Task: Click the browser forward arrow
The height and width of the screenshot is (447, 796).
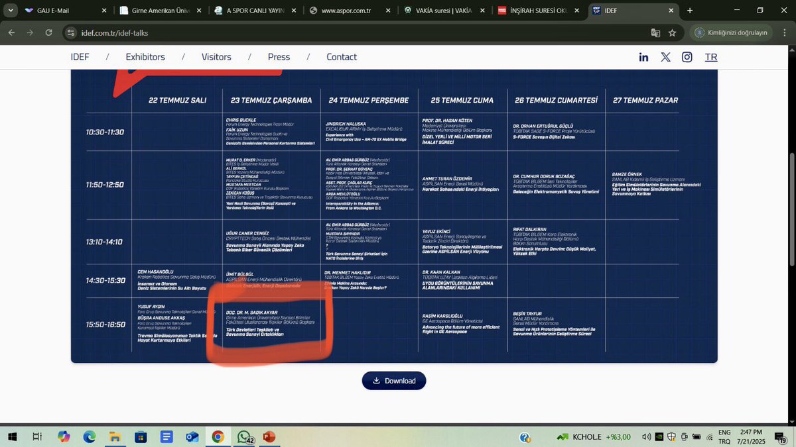Action: point(30,32)
